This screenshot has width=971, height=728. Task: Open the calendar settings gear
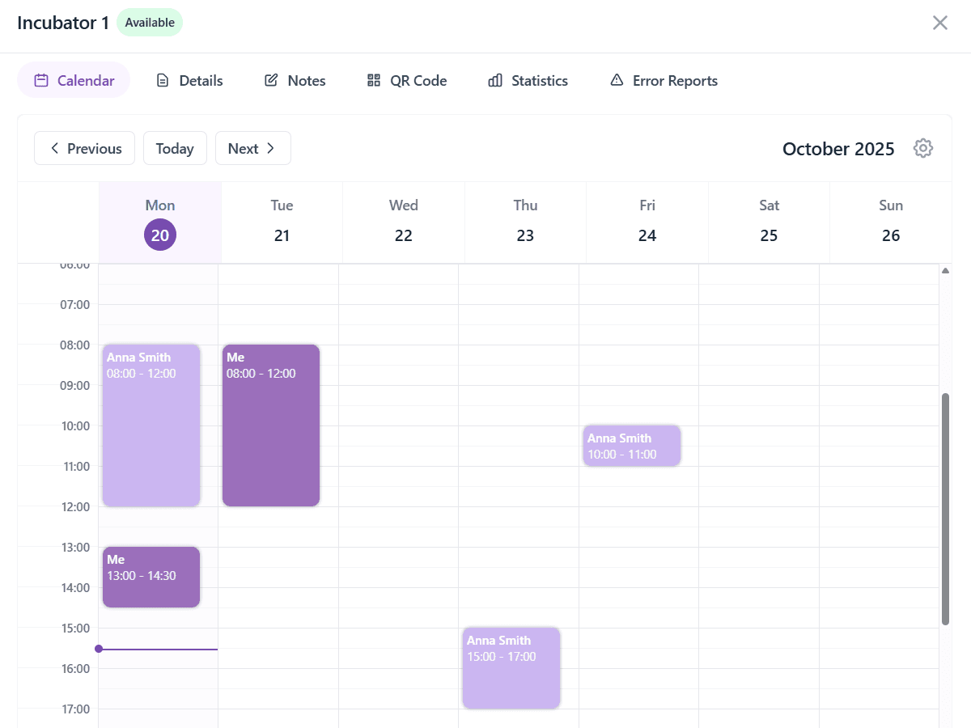(x=923, y=148)
